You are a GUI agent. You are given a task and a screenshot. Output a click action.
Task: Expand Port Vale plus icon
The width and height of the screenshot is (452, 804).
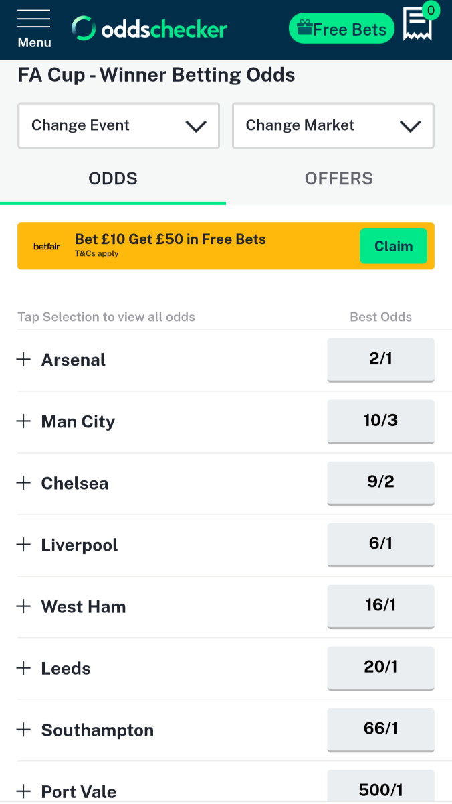(x=24, y=791)
